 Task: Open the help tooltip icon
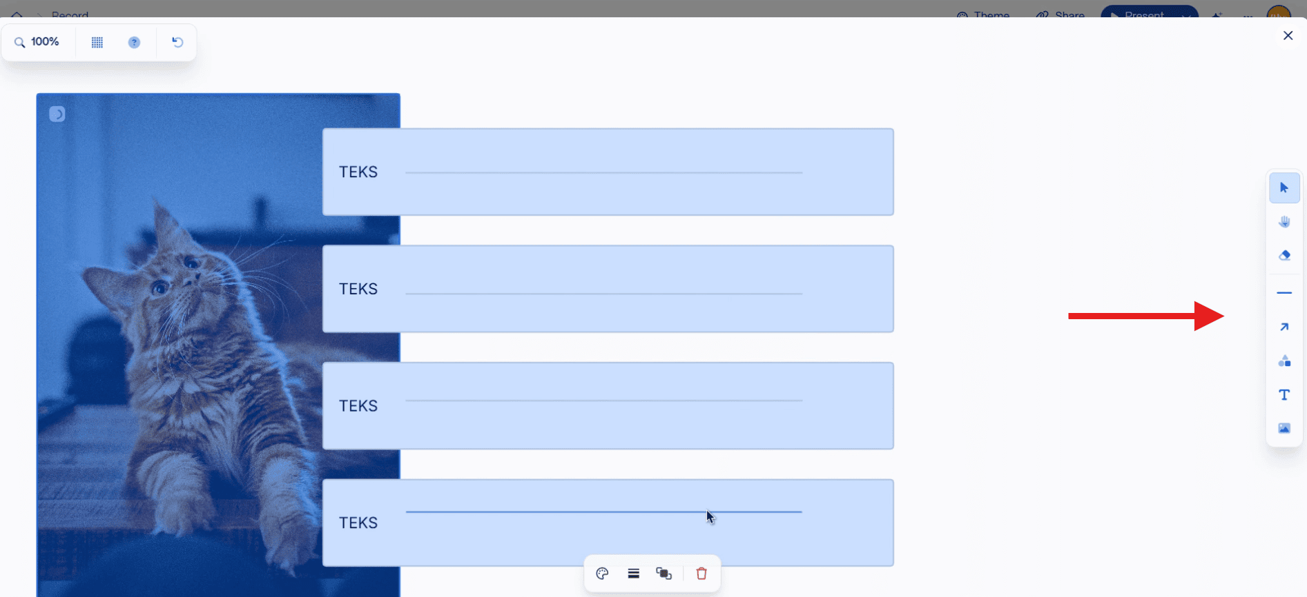(x=134, y=42)
